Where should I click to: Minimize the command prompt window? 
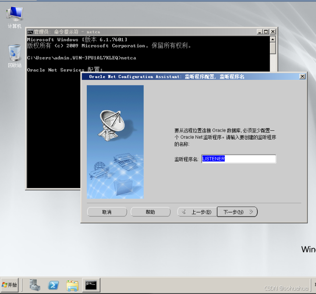coord(260,32)
